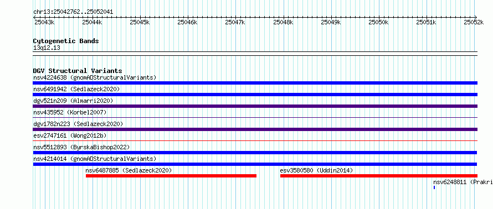Click the 25049k ruler mark
The image size is (493, 209).
pyautogui.click(x=331, y=22)
